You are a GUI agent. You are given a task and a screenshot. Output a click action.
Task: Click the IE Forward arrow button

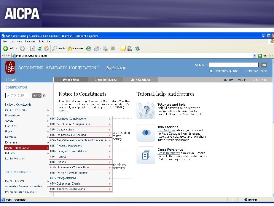(22, 48)
